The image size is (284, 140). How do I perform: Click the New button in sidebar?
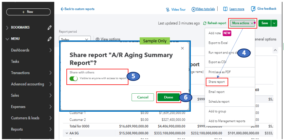(28, 12)
